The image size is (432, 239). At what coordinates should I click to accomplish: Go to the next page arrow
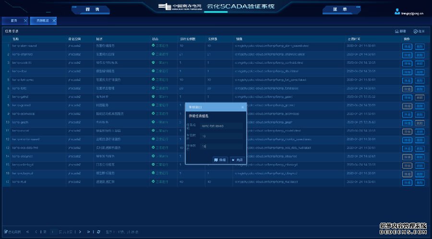80,232
